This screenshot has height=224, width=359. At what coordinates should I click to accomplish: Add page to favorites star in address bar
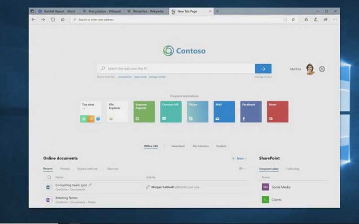(x=293, y=20)
